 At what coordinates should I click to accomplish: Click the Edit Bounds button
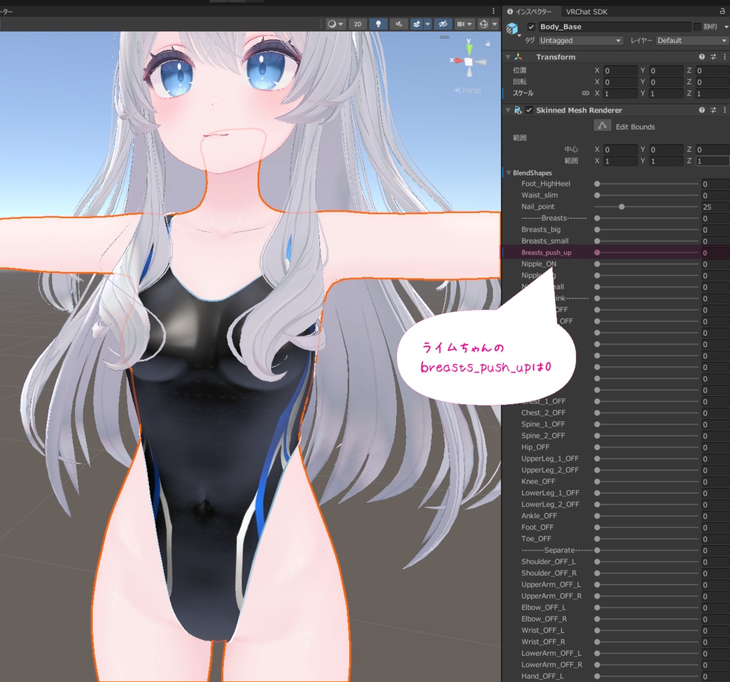coord(602,126)
